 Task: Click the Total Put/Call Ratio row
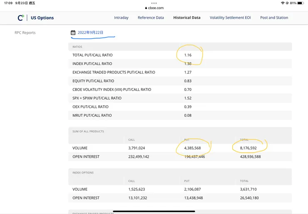pyautogui.click(x=92, y=55)
